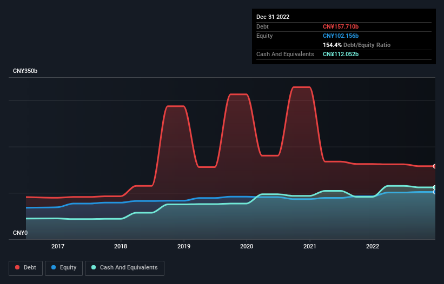Click the blue Equity endpoint marker
The image size is (444, 284).
(x=435, y=192)
